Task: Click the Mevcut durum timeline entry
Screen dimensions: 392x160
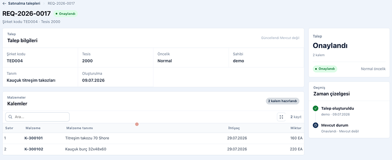Action: (x=335, y=125)
